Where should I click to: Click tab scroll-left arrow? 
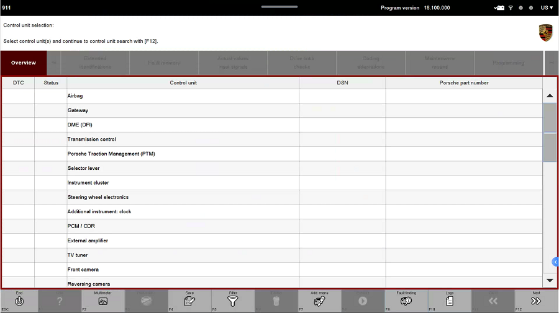54,63
